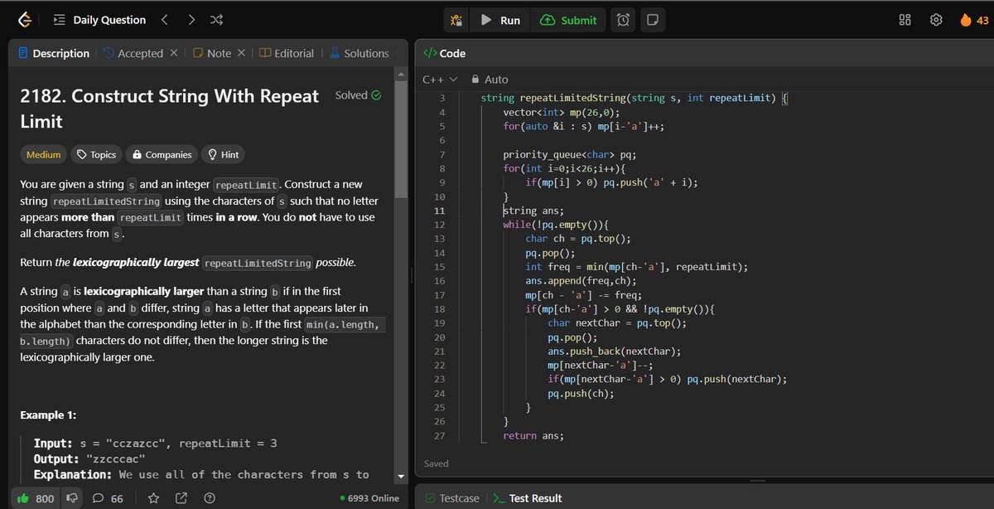Open settings with the gear icon
994x509 pixels.
point(936,19)
